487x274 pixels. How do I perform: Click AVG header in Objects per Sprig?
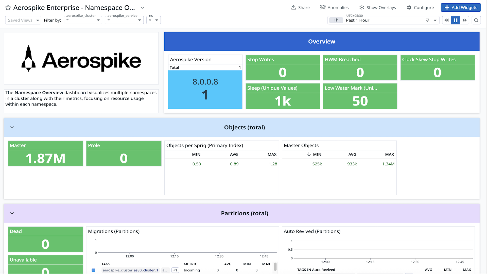[234, 155]
